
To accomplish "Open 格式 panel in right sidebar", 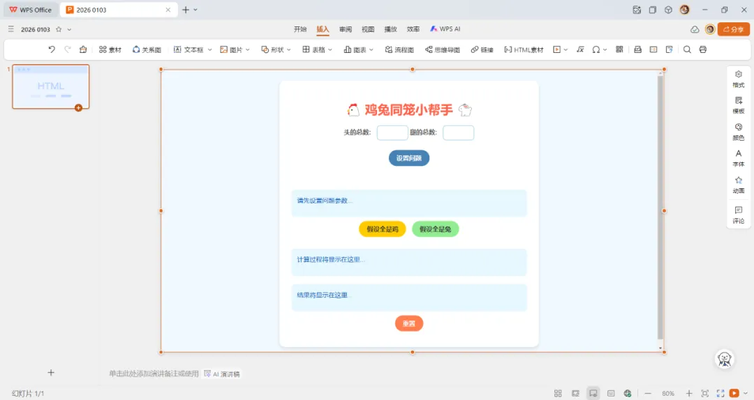I will click(739, 79).
